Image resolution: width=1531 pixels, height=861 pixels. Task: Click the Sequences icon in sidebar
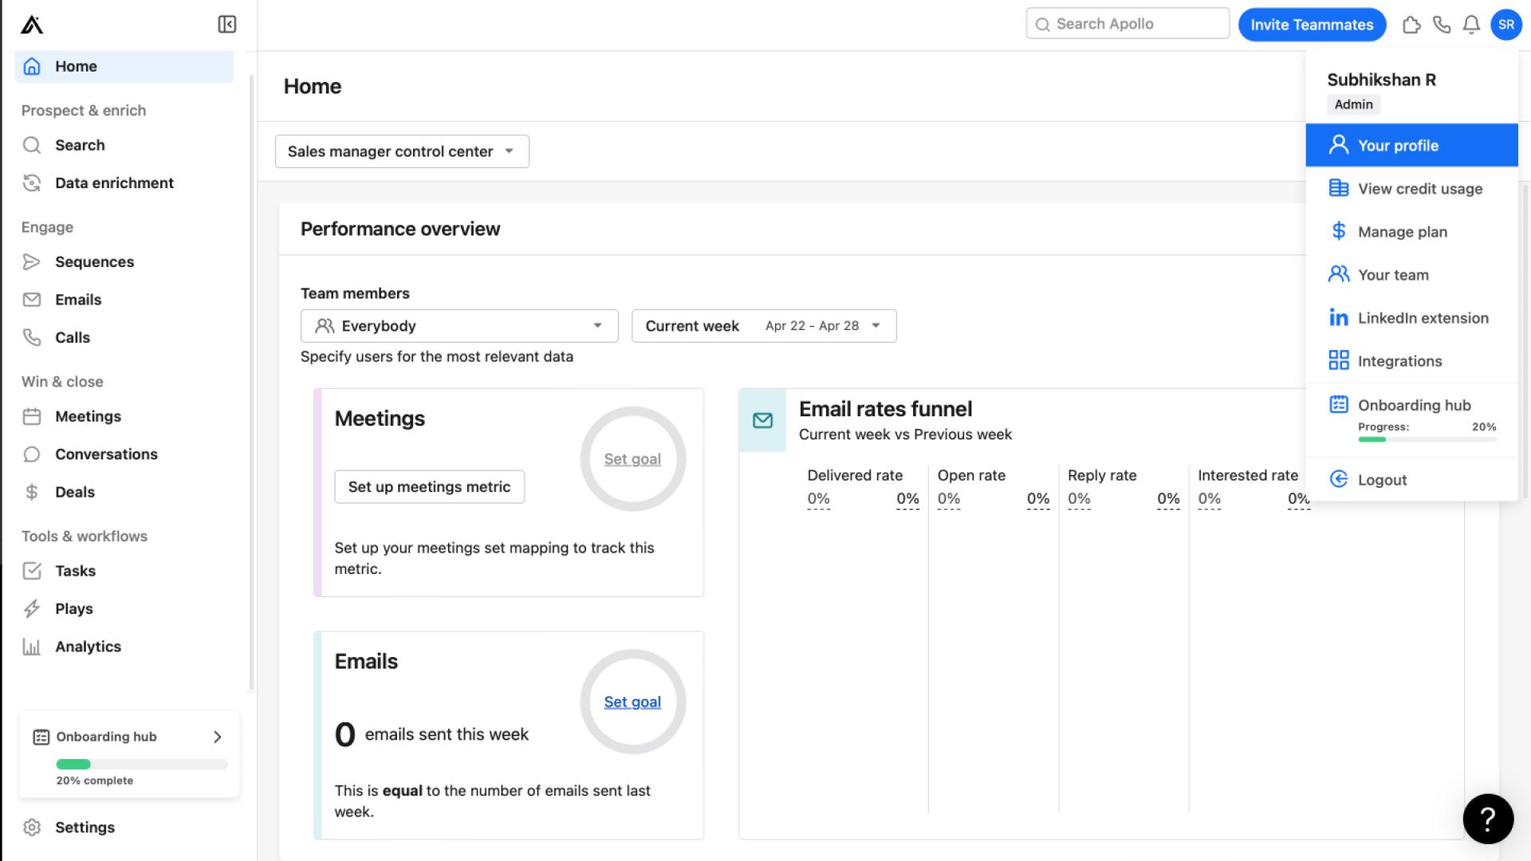33,261
